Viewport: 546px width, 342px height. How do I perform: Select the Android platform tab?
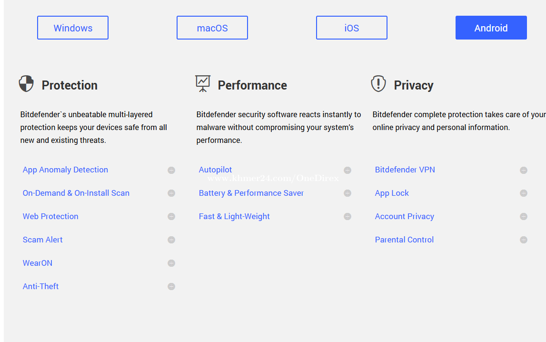[x=491, y=28]
